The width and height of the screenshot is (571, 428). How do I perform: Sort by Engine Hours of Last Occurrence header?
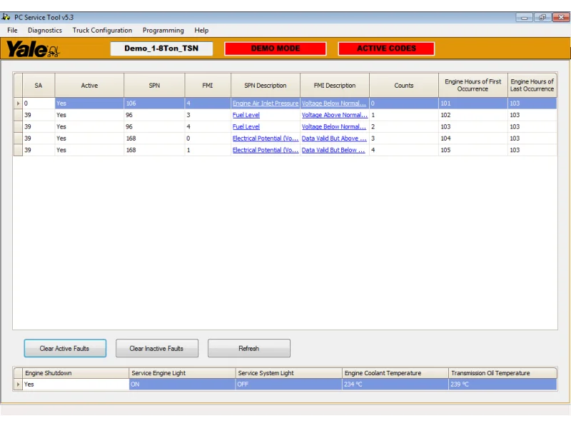click(532, 86)
